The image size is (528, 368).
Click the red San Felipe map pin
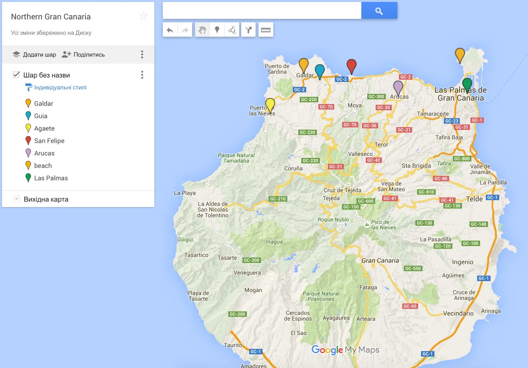click(351, 67)
